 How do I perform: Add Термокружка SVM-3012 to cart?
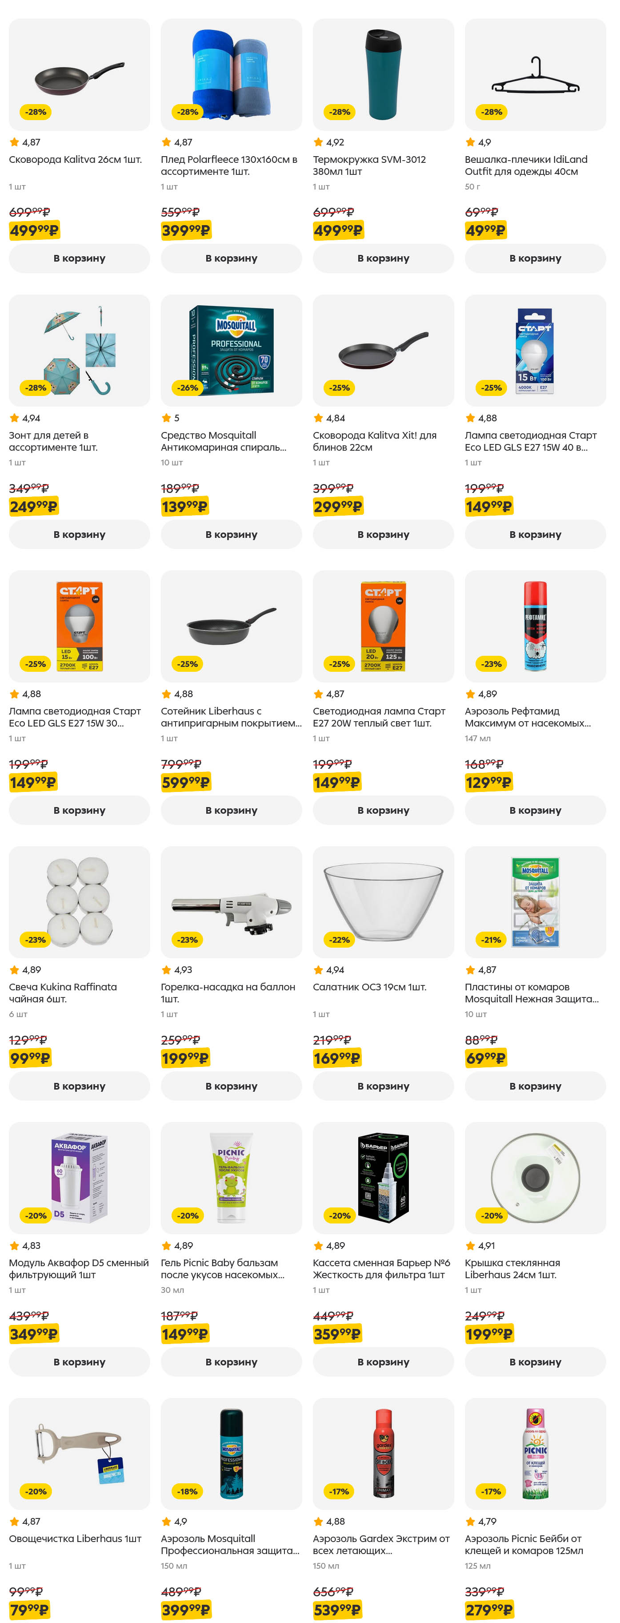383,258
